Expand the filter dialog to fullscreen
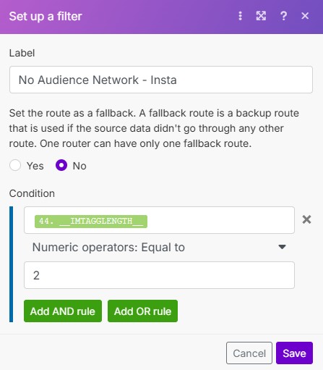 point(261,16)
